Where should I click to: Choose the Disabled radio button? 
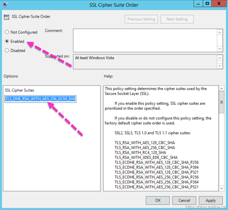coord(7,51)
